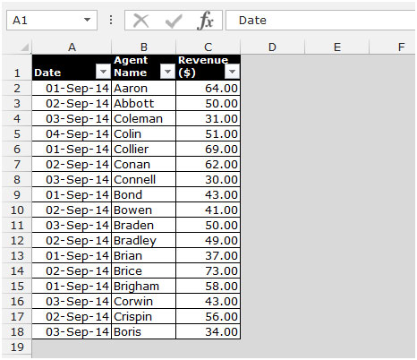Select the cell with Bond

144,194
